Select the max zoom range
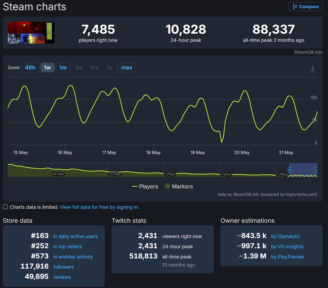328x288 pixels. [127, 68]
